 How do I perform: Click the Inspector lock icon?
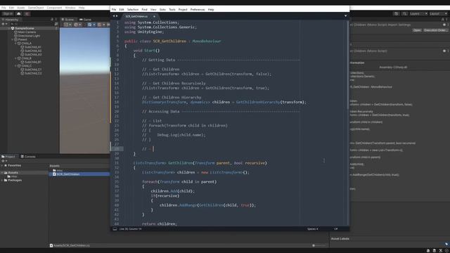442,20
